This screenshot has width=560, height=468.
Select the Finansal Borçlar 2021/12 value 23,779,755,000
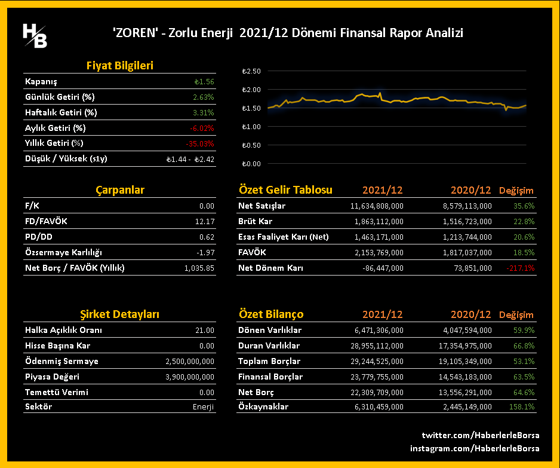(x=377, y=377)
